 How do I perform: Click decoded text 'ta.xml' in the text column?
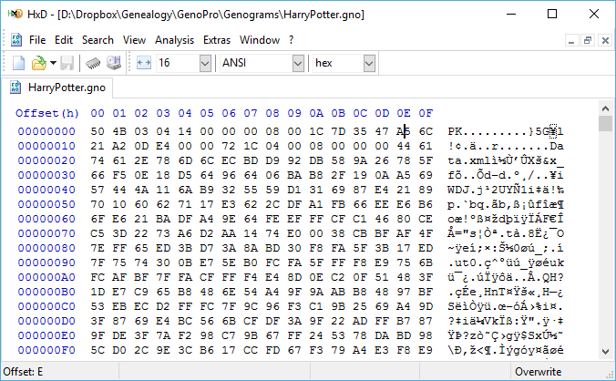tap(468, 160)
